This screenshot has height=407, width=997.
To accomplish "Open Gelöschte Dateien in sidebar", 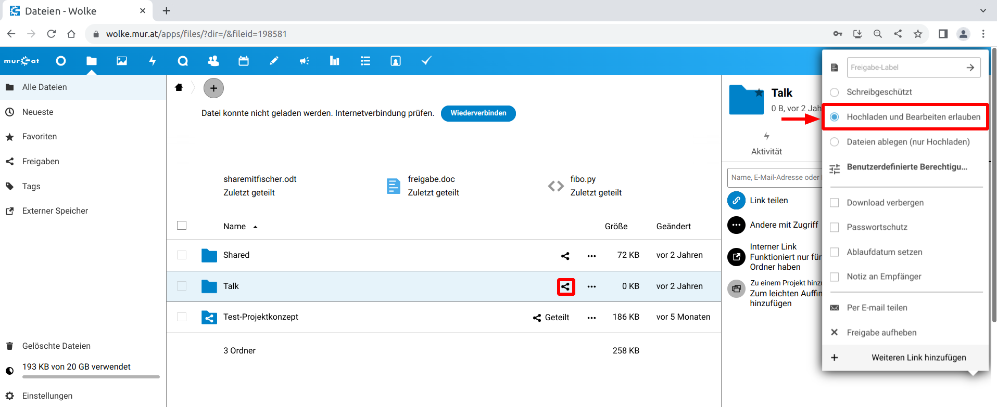I will [x=56, y=346].
